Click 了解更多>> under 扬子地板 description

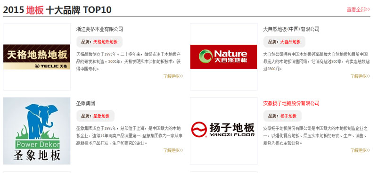360,150
